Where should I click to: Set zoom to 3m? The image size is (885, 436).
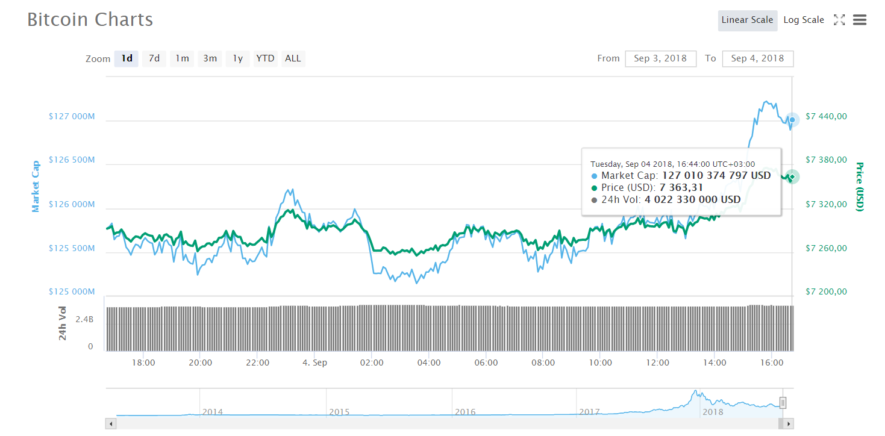pyautogui.click(x=210, y=58)
